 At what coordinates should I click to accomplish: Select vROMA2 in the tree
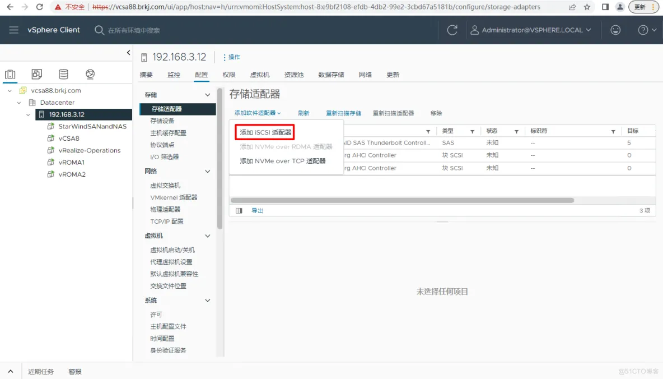click(x=72, y=174)
